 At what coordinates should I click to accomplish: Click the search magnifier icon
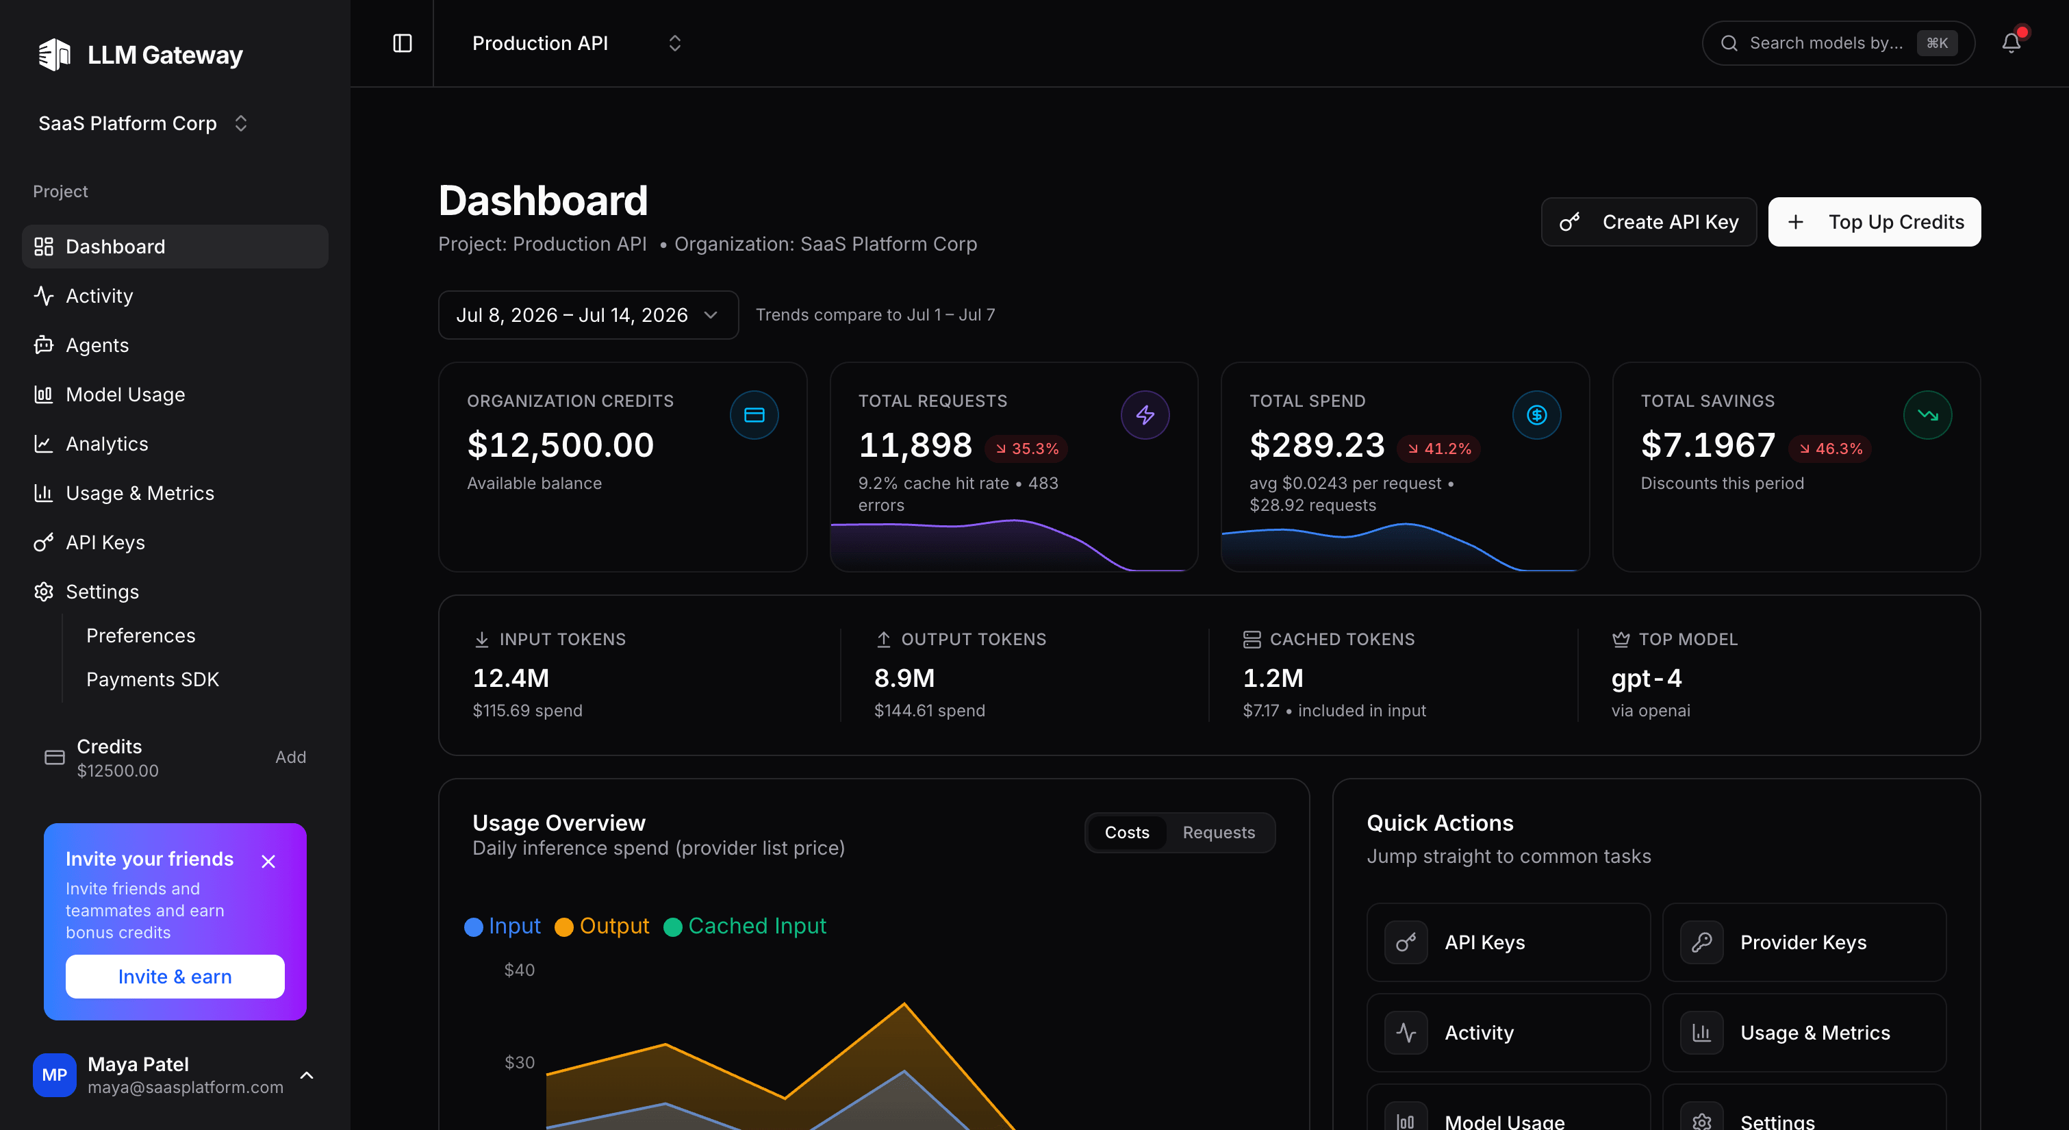1729,43
